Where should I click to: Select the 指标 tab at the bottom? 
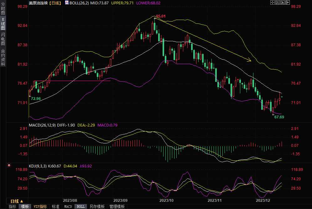click(12, 207)
